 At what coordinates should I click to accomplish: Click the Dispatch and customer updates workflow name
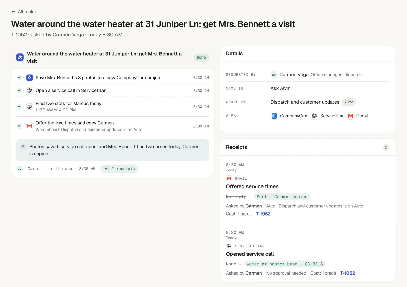(305, 102)
